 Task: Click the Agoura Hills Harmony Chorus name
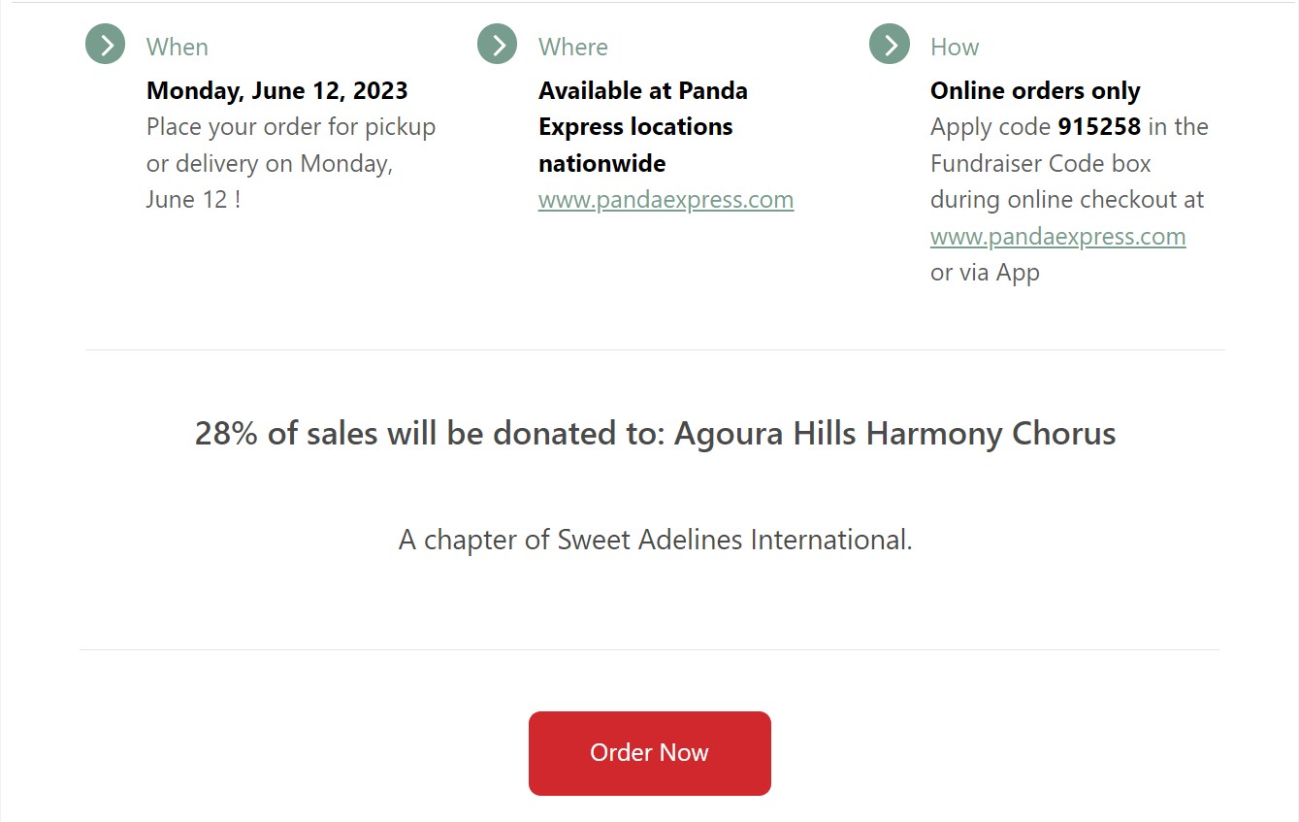(895, 433)
